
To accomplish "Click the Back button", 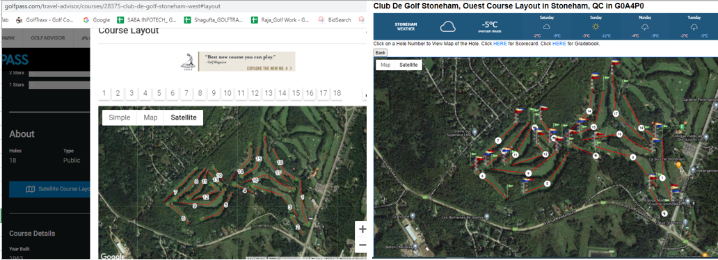I will pyautogui.click(x=381, y=53).
